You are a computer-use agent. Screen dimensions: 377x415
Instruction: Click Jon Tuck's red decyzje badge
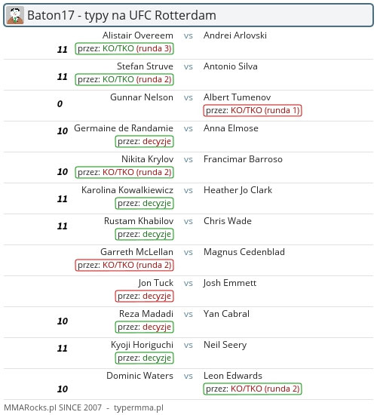145,297
